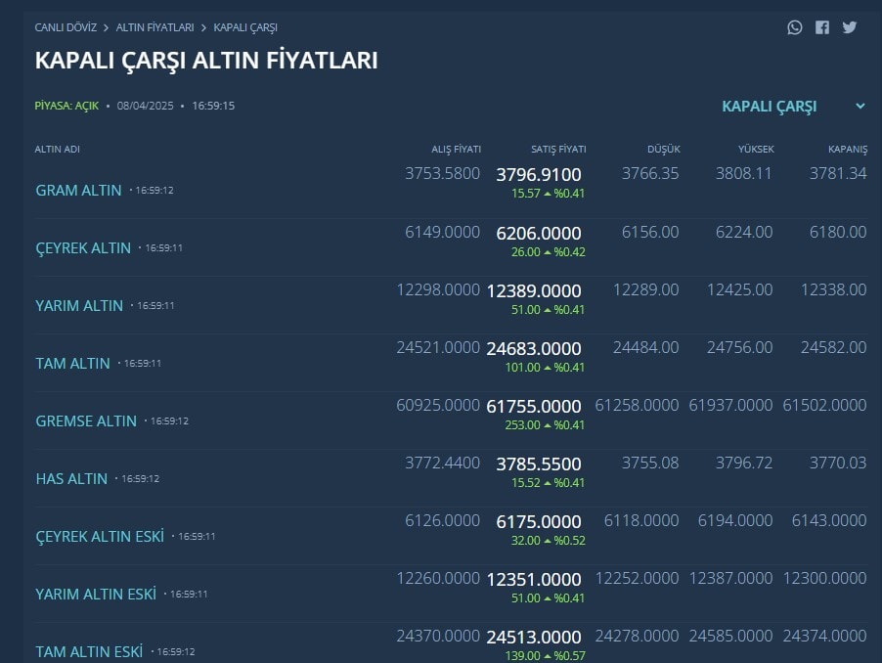Click KAPALI ÇARŞI breadcrumb item

[x=245, y=27]
